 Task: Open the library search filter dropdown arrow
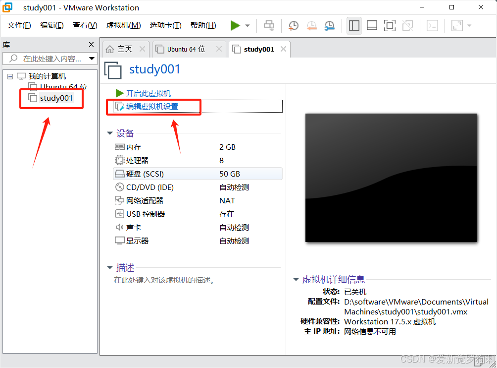[92, 59]
